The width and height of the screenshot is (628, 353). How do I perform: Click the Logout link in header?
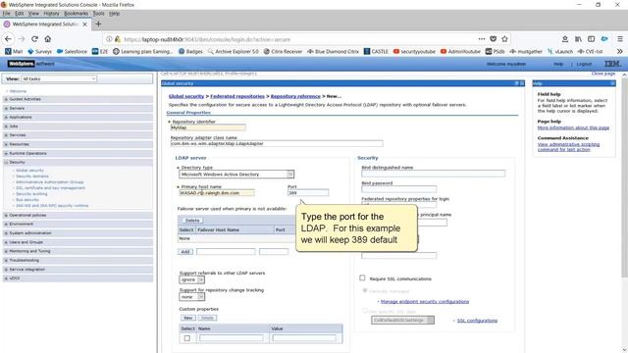584,64
